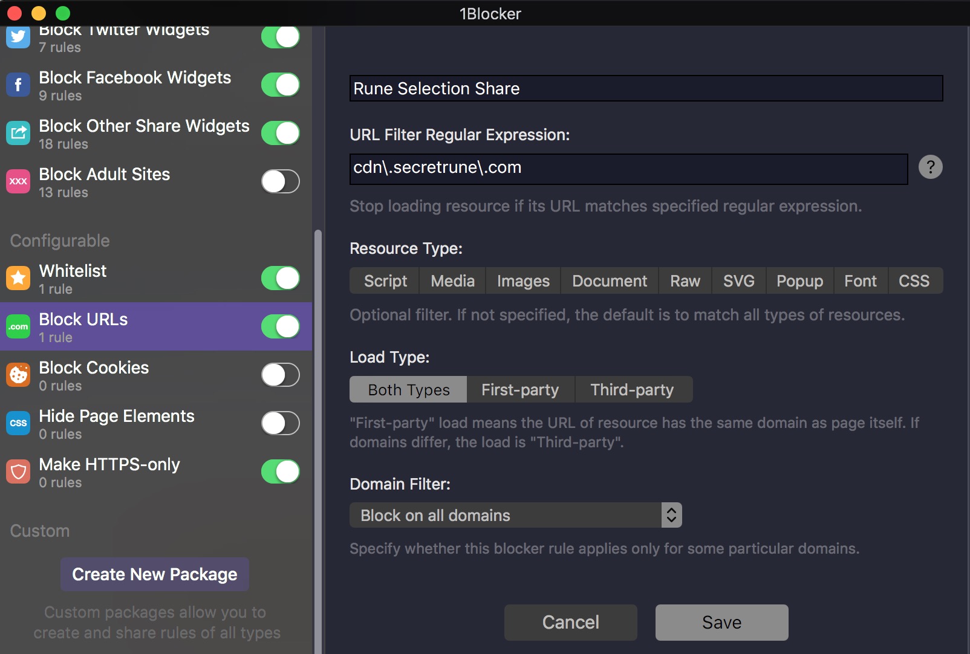Image resolution: width=970 pixels, height=654 pixels.
Task: Click the Twitter bird icon
Action: 18,37
